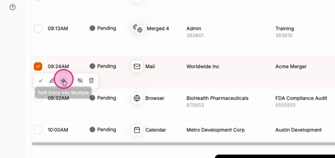The image size is (335, 158).
Task: Select BioHealth Pharmaceuticals client
Action: (x=217, y=98)
